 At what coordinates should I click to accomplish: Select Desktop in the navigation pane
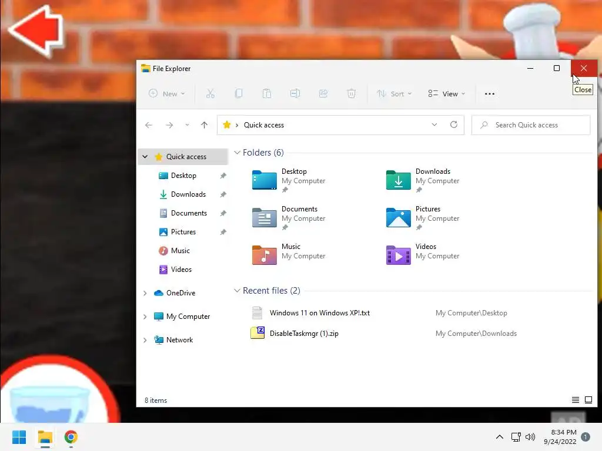183,176
